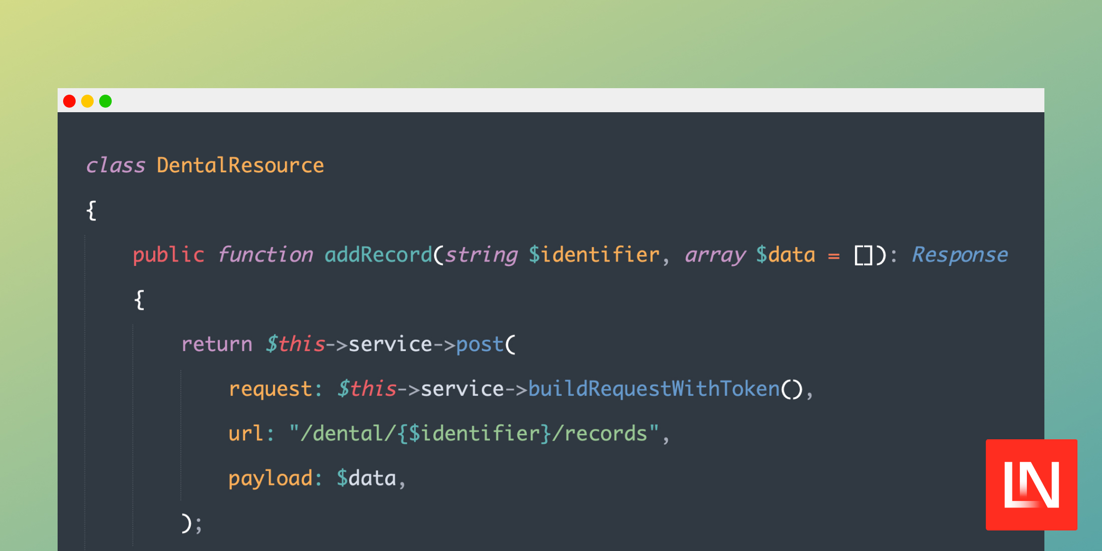
Task: Click the 'url:' named argument
Action: point(251,433)
